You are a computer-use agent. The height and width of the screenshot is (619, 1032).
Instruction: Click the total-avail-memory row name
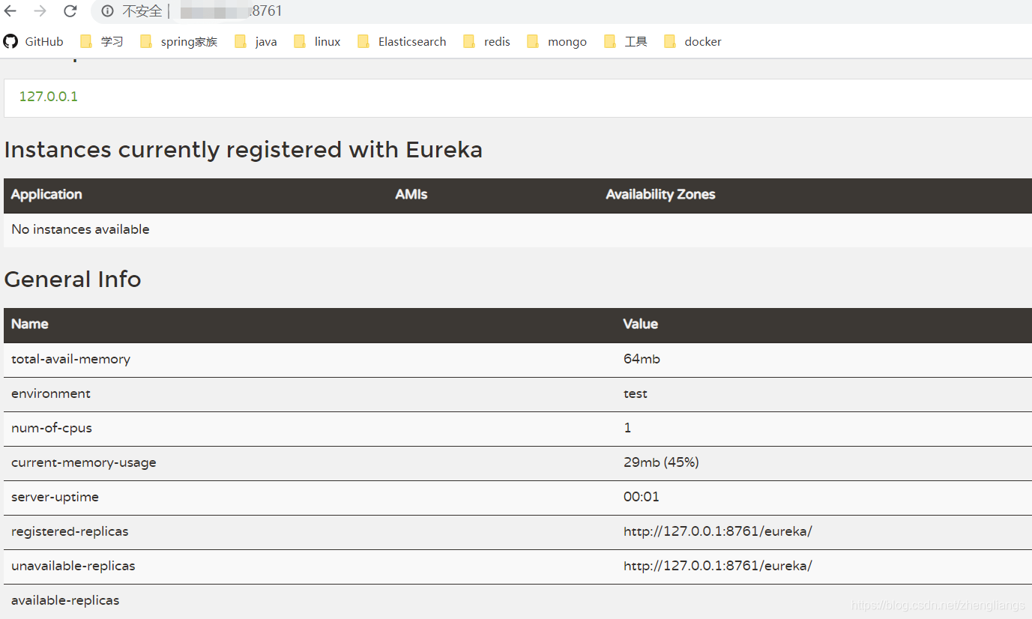point(70,360)
